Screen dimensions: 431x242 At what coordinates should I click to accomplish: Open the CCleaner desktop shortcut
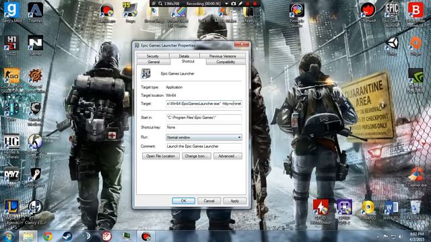416,177
